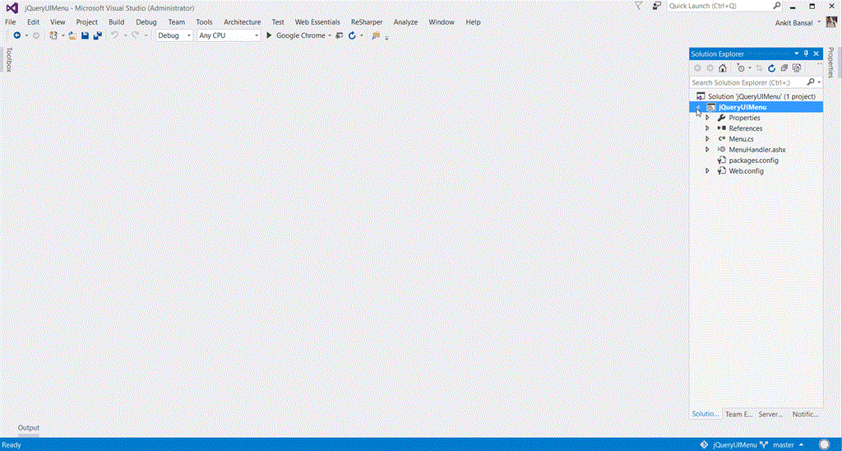Pin Solution Explorer with Auto Hide pushpin
Screen dimensions: 842x451
pos(806,53)
